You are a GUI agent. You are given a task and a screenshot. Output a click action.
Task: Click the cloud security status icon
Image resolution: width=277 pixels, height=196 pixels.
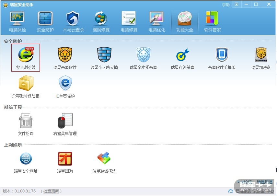(x=231, y=191)
